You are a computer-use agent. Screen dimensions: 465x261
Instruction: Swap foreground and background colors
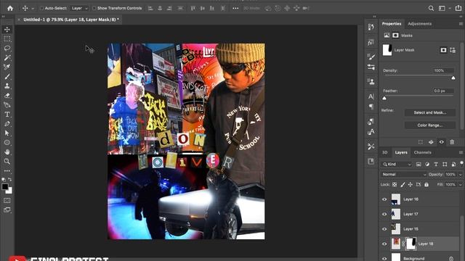10,179
